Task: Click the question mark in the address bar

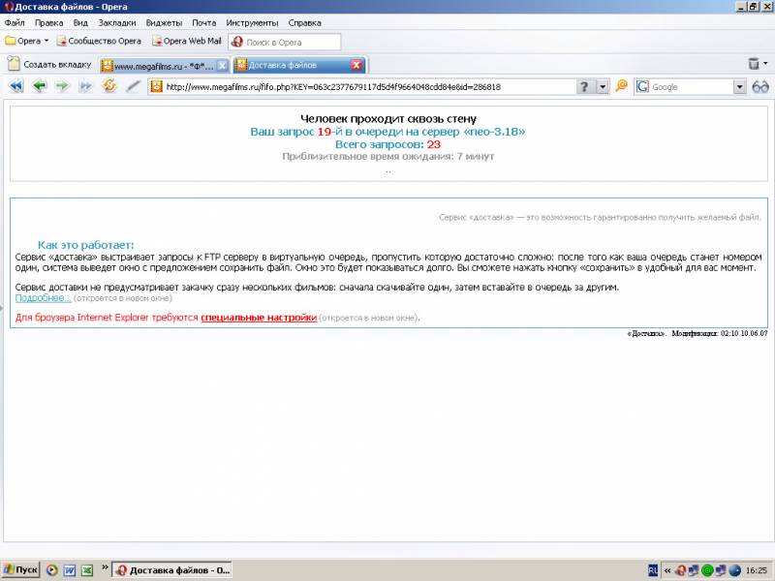Action: coord(584,87)
